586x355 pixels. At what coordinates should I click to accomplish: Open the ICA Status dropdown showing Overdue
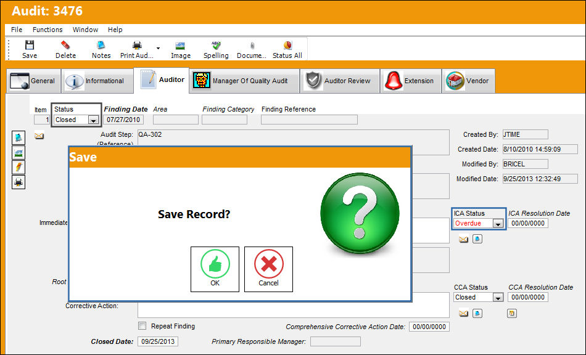497,224
